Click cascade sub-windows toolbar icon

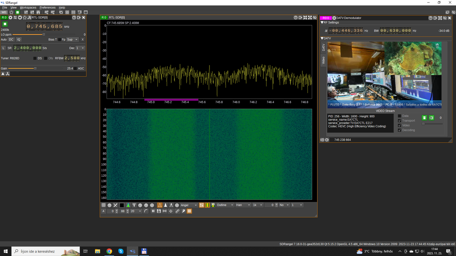point(61,12)
